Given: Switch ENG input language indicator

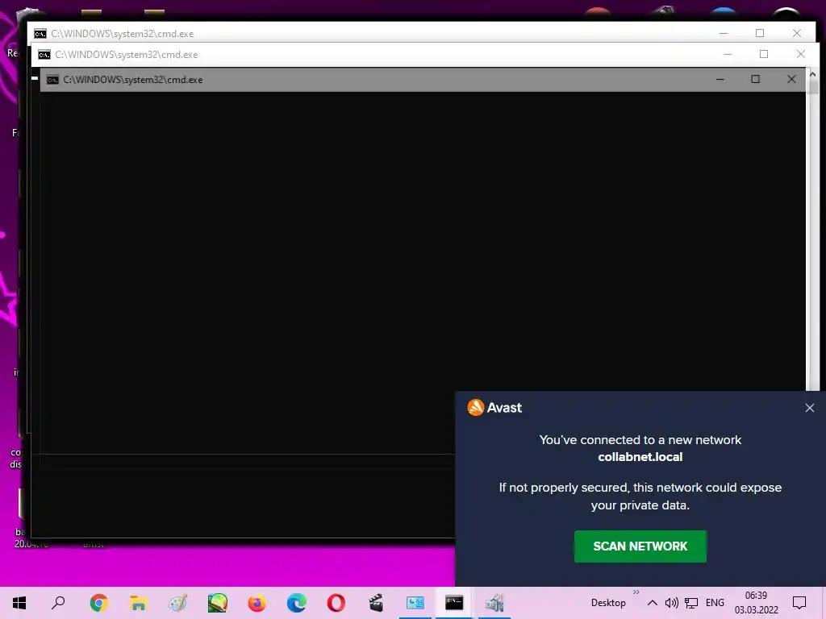Looking at the screenshot, I should (715, 603).
